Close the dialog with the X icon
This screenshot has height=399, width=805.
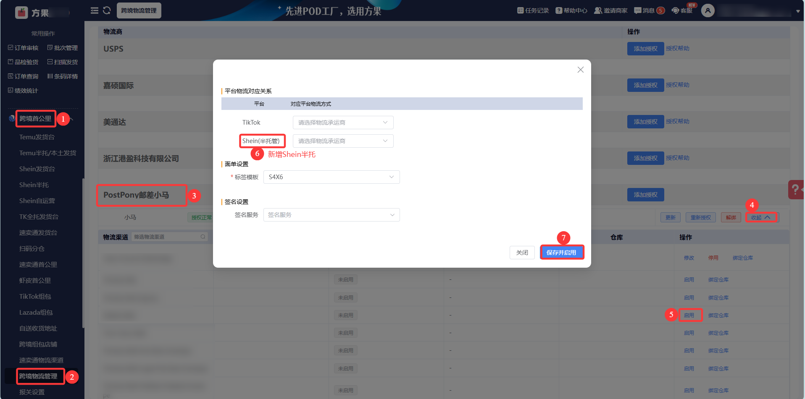(580, 70)
